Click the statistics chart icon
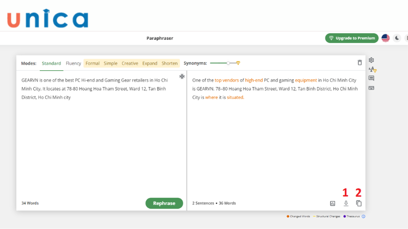This screenshot has width=408, height=229. click(x=333, y=203)
